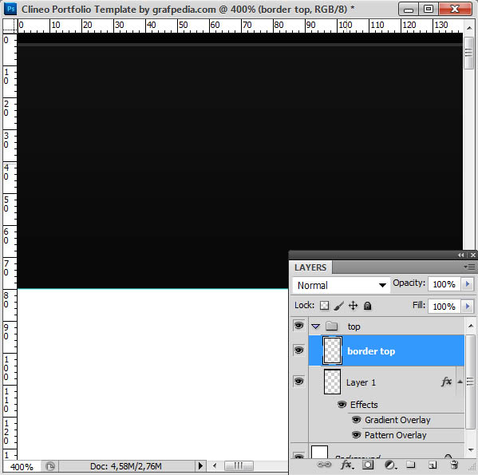This screenshot has width=478, height=475.
Task: Open the status bar info arrow menu
Action: (x=200, y=466)
